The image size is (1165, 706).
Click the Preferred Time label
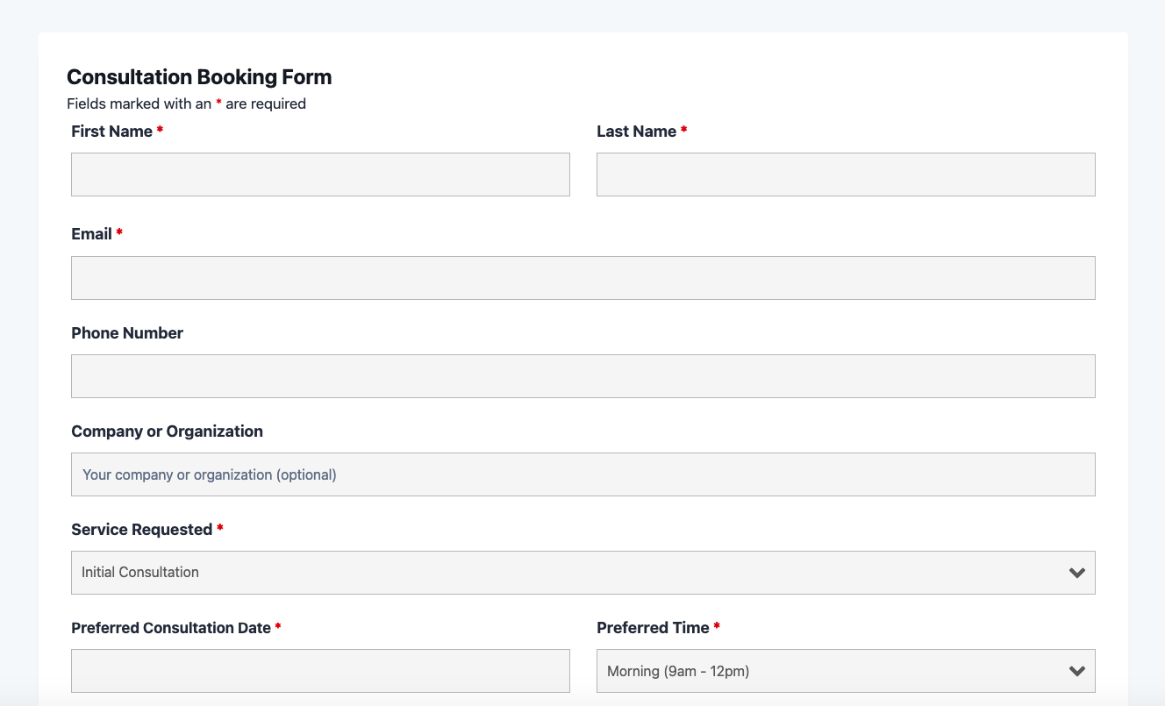pyautogui.click(x=653, y=628)
